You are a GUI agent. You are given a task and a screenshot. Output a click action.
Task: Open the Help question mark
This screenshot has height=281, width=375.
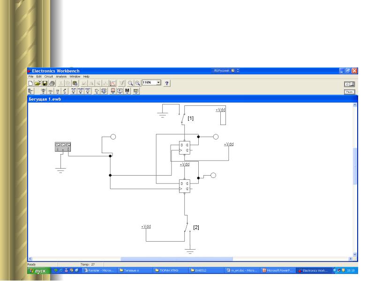pos(167,83)
